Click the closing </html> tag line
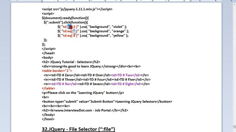Image resolution: width=236 pixels, height=132 pixels. tap(48, 119)
